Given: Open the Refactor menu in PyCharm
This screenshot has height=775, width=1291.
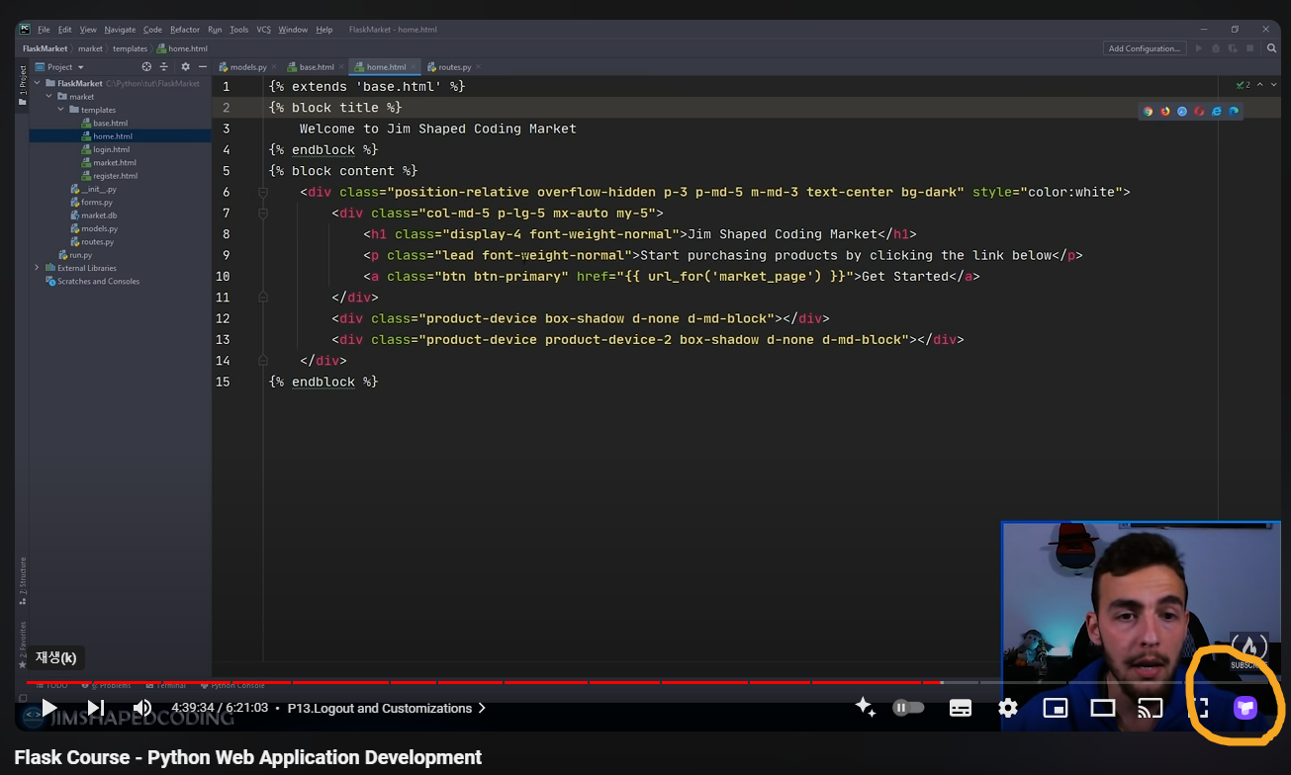Looking at the screenshot, I should [185, 30].
